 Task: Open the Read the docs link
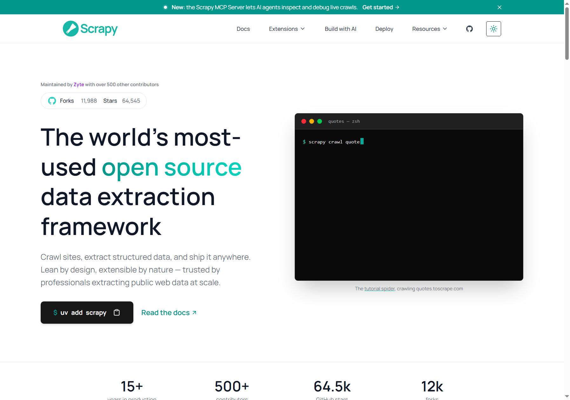pyautogui.click(x=169, y=313)
